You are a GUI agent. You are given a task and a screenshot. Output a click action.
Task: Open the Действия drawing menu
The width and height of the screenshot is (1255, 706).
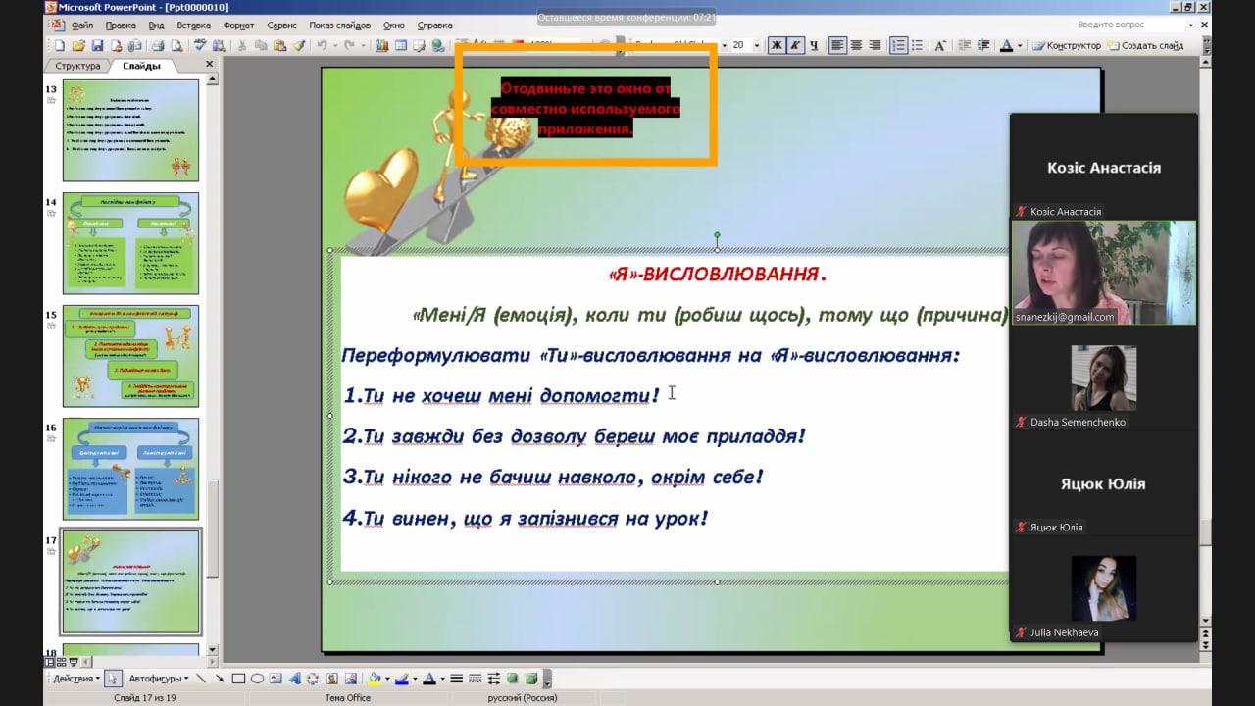pyautogui.click(x=76, y=678)
